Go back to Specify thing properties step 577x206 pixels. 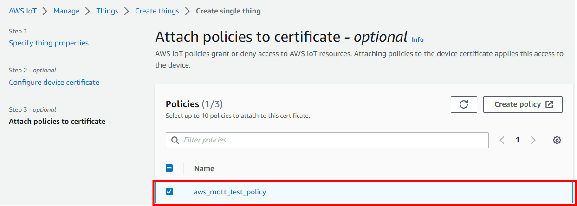pos(49,43)
